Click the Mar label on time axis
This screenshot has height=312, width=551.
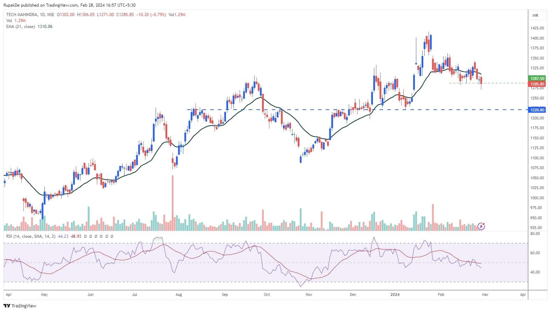coord(485,295)
